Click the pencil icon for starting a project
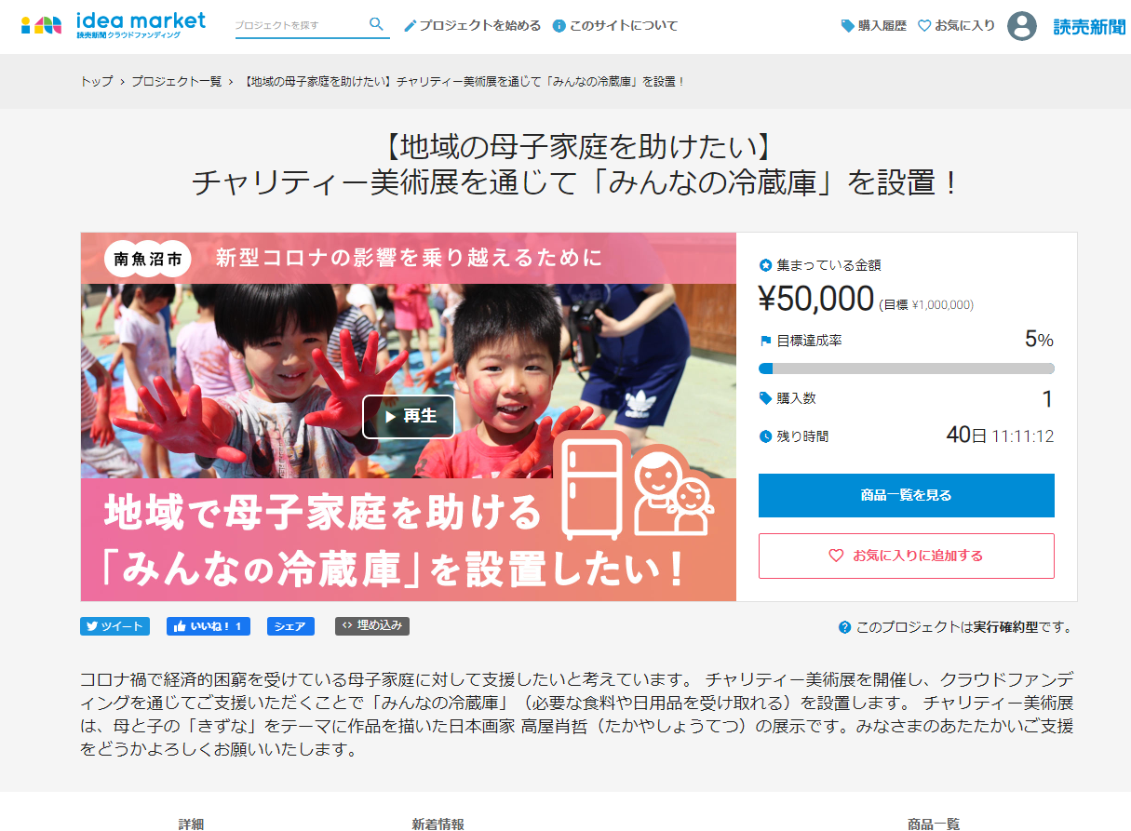1131x831 pixels. pyautogui.click(x=410, y=26)
